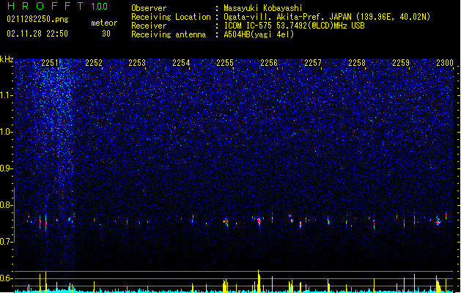
Task: Click the 2259 time marker
Action: tap(401, 63)
